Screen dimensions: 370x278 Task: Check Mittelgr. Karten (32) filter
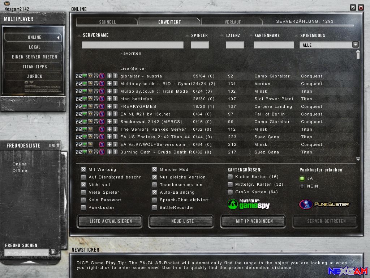pos(230,184)
